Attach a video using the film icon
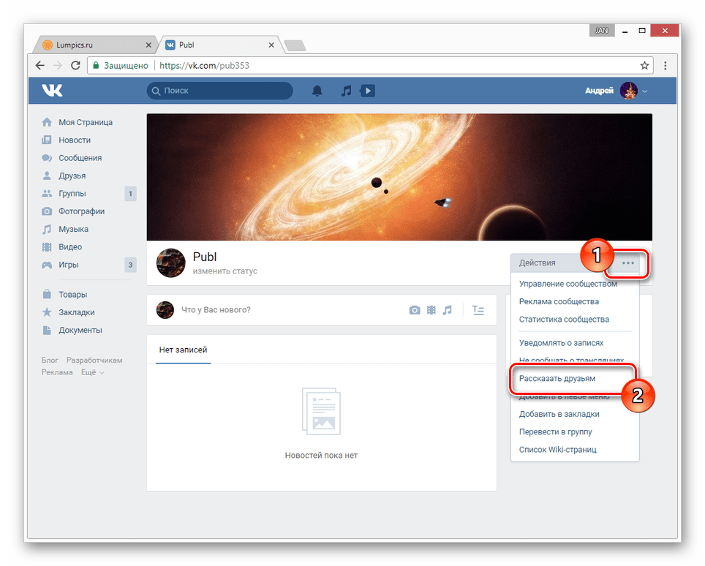This screenshot has width=705, height=566. coord(431,310)
